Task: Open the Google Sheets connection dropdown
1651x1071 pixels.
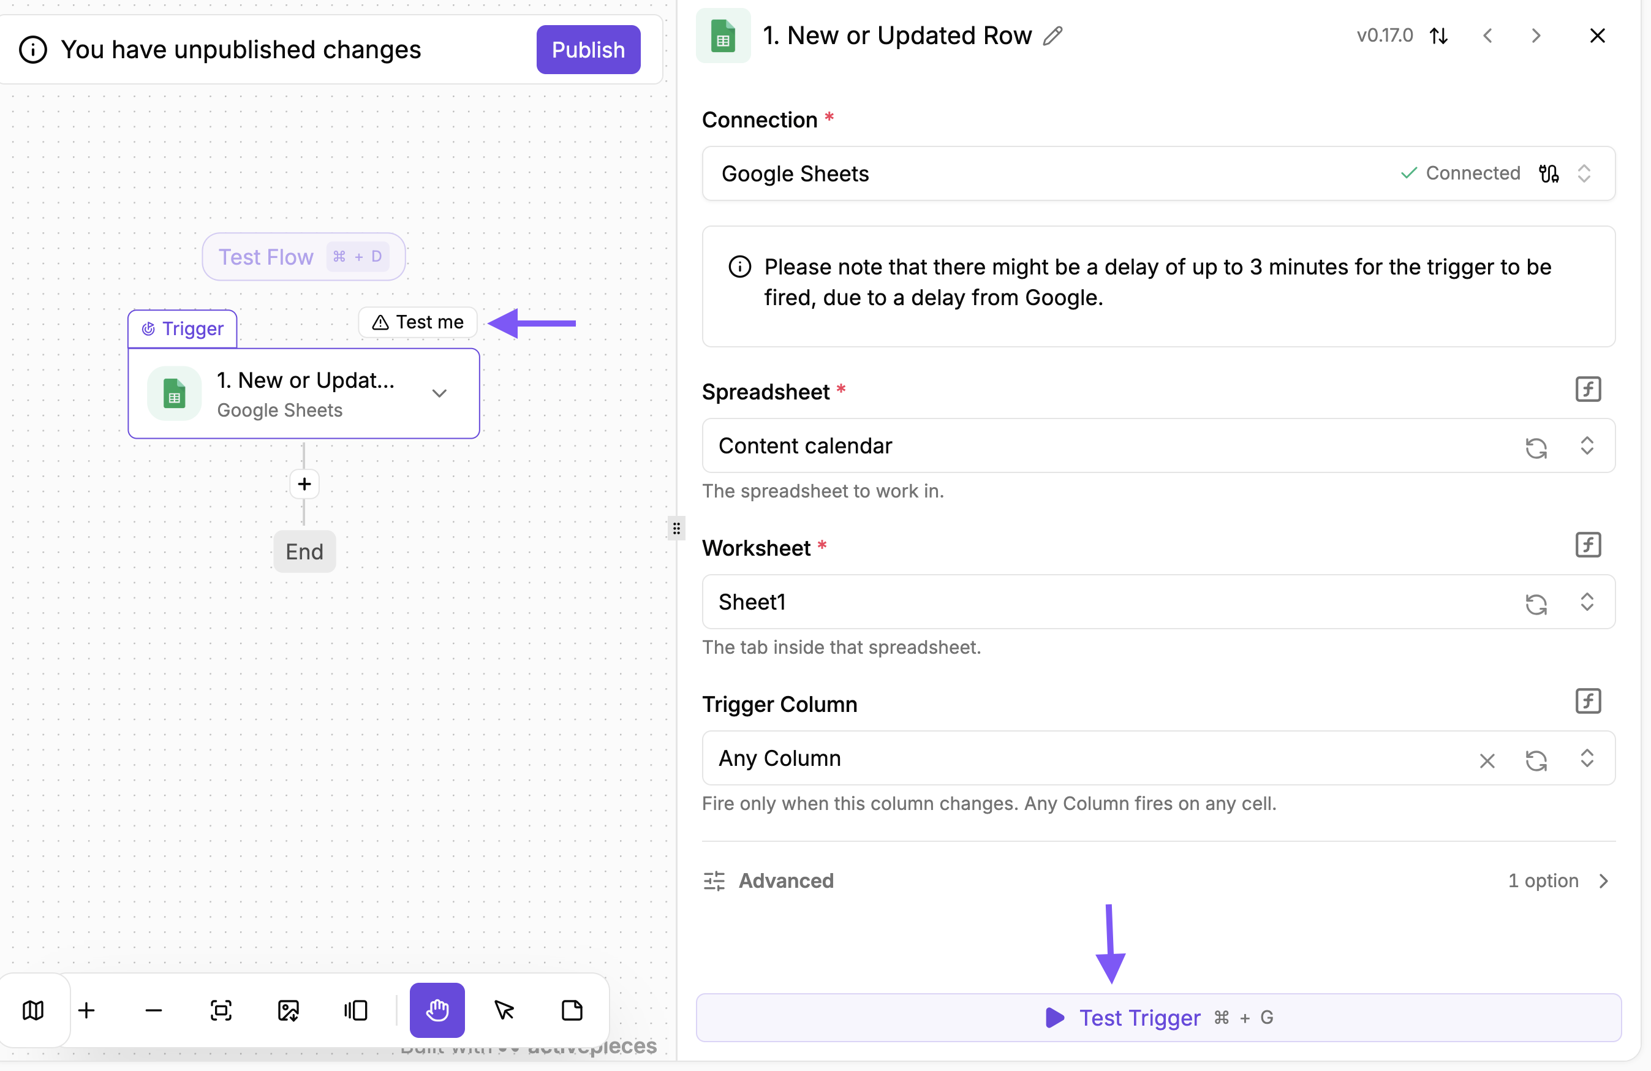Action: 1158,173
